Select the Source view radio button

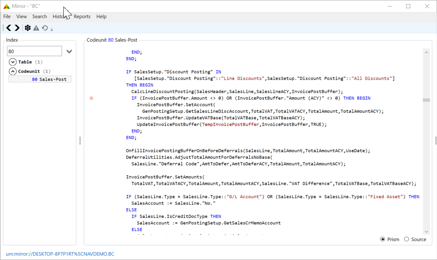pyautogui.click(x=407, y=239)
